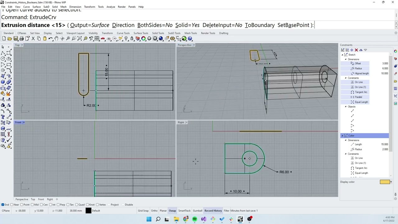This screenshot has width=398, height=224.
Task: Toggle Record History in status bar
Action: (213, 211)
